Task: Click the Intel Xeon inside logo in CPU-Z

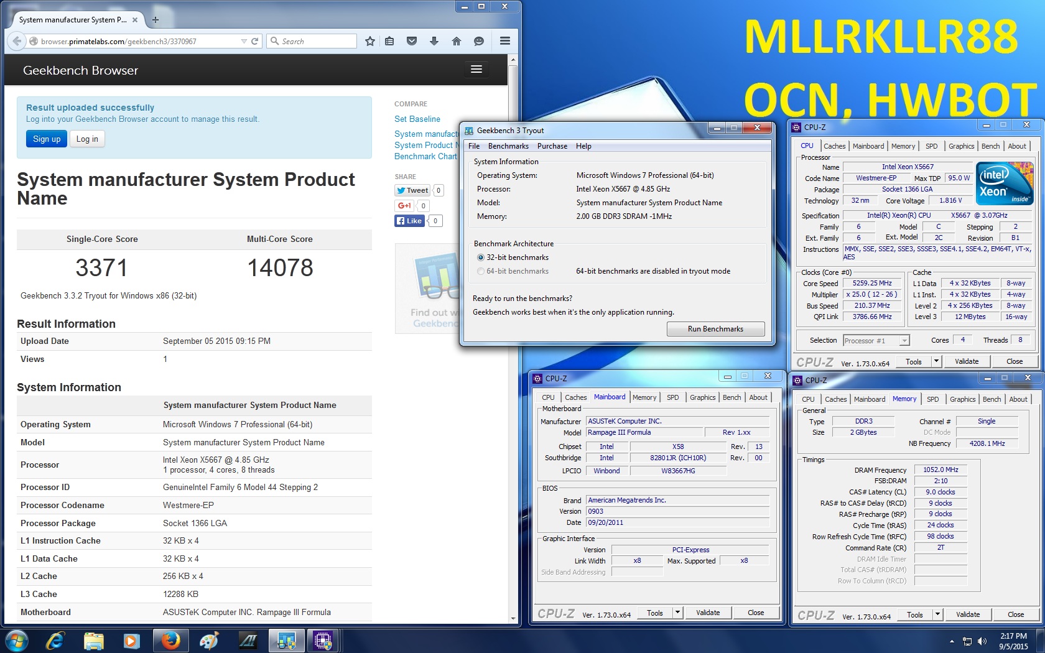Action: tap(1005, 183)
